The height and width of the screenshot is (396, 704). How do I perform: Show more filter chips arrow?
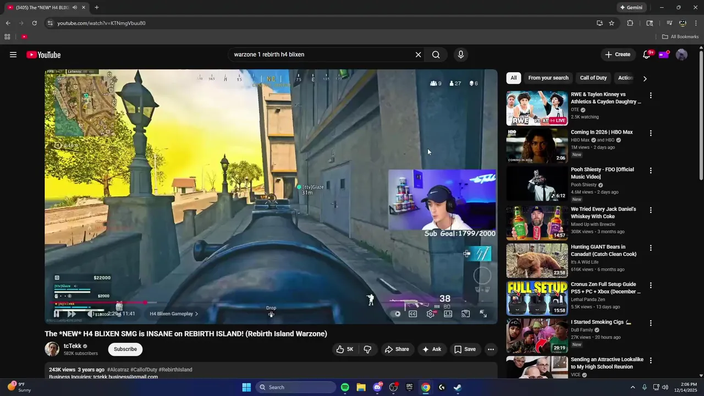(645, 79)
